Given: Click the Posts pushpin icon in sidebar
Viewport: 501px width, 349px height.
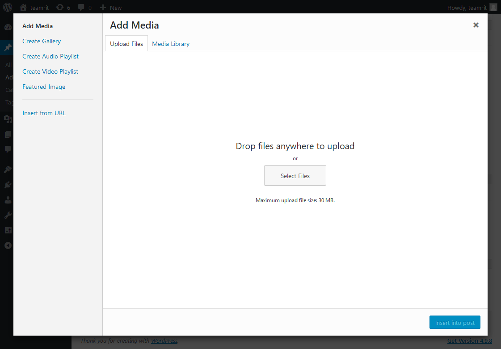Looking at the screenshot, I should [8, 48].
